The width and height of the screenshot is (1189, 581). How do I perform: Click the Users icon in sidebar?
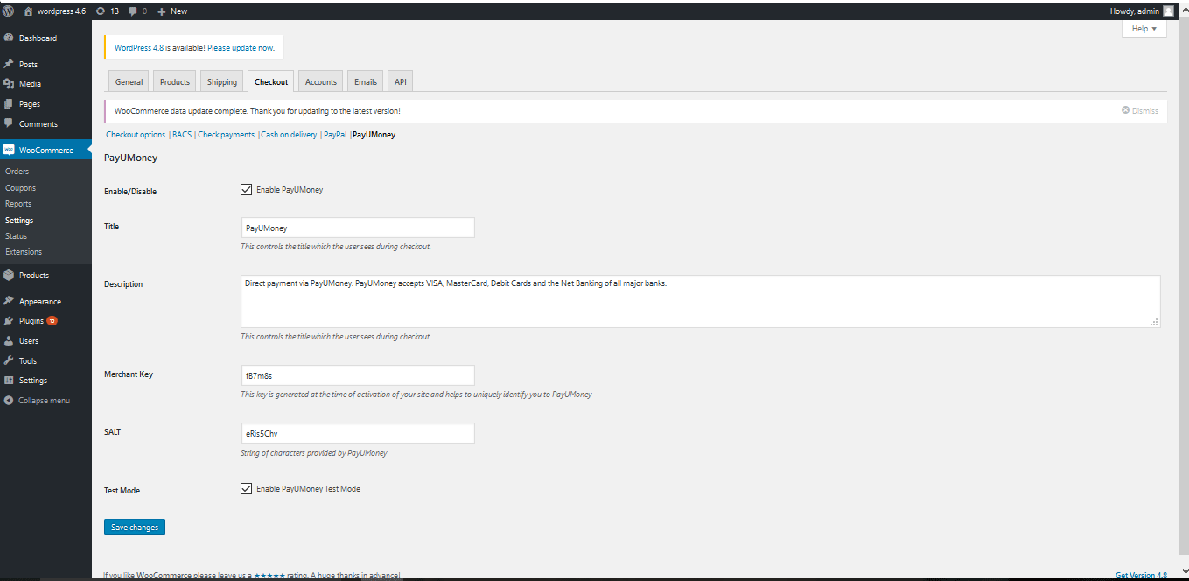click(9, 341)
